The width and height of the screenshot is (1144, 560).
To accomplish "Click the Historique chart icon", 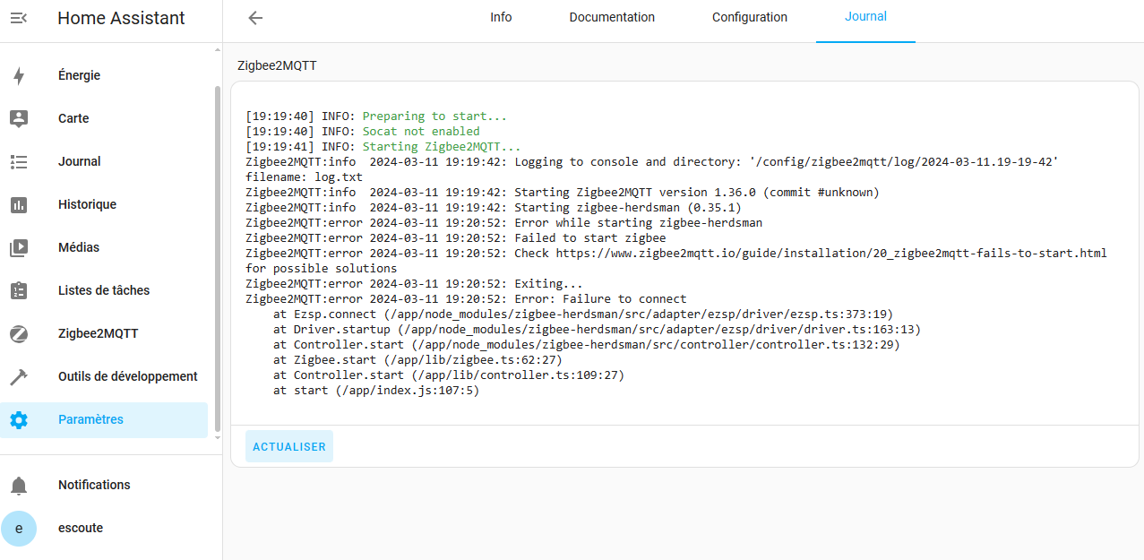I will click(x=19, y=205).
